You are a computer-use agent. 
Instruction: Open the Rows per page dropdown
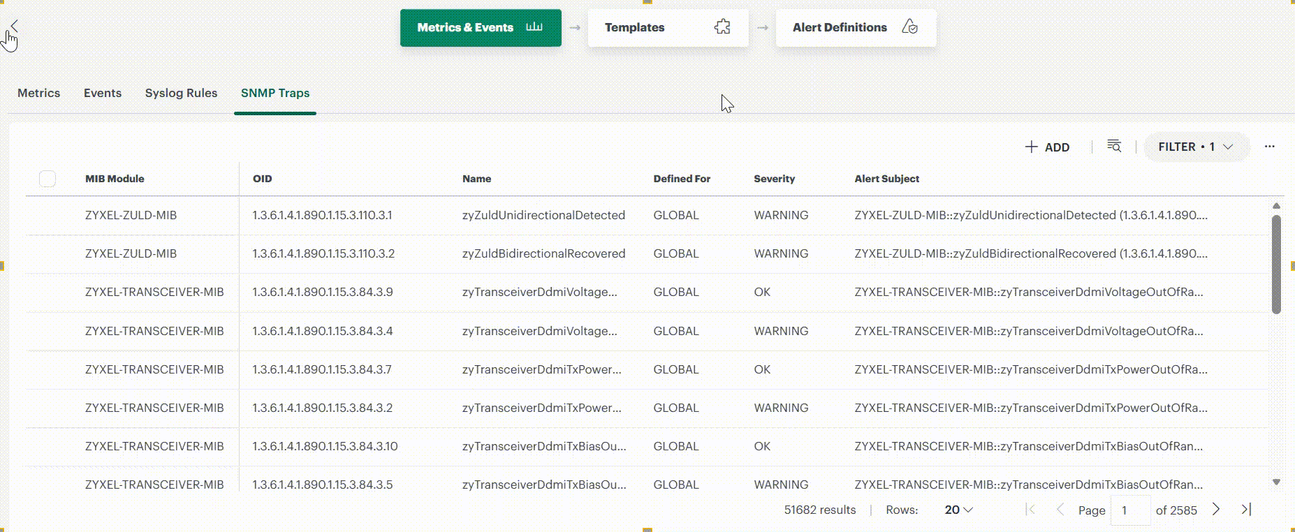click(958, 510)
